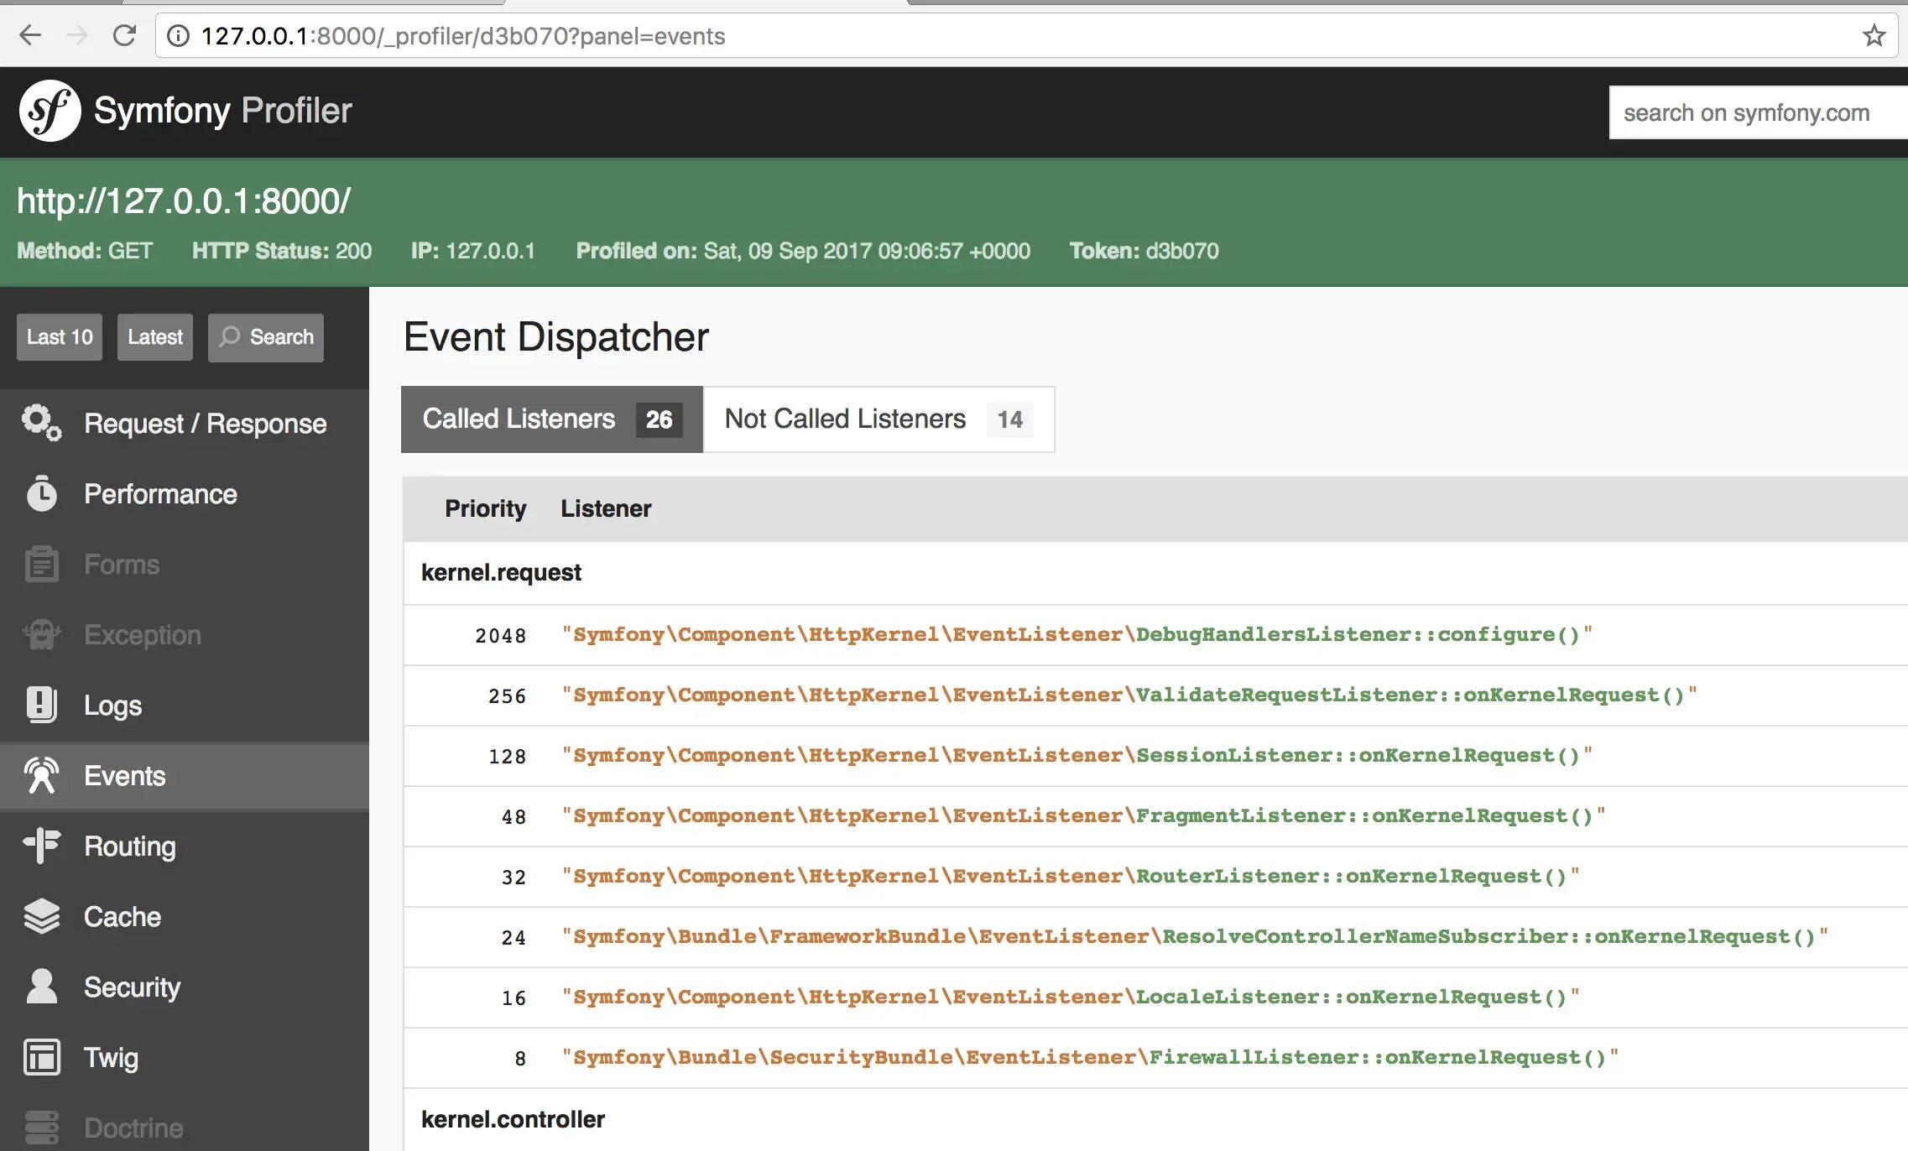Click the kernel.request event heading

pos(501,572)
